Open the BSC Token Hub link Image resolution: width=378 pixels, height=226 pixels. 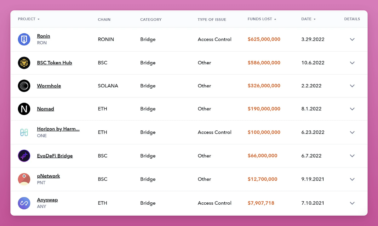(54, 63)
